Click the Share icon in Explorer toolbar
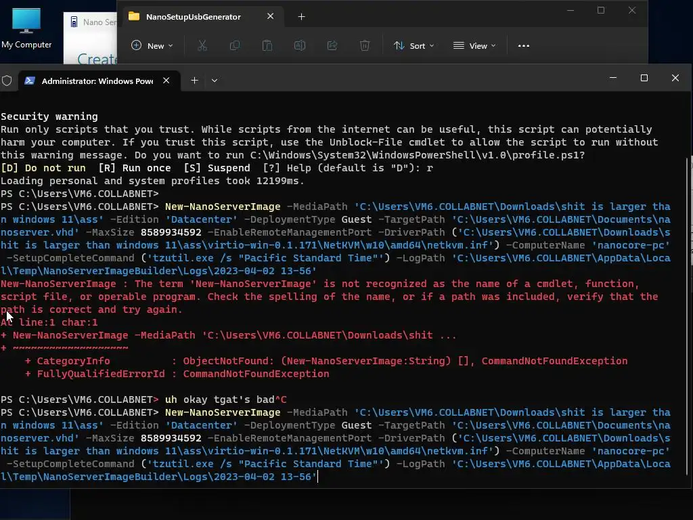 click(332, 45)
